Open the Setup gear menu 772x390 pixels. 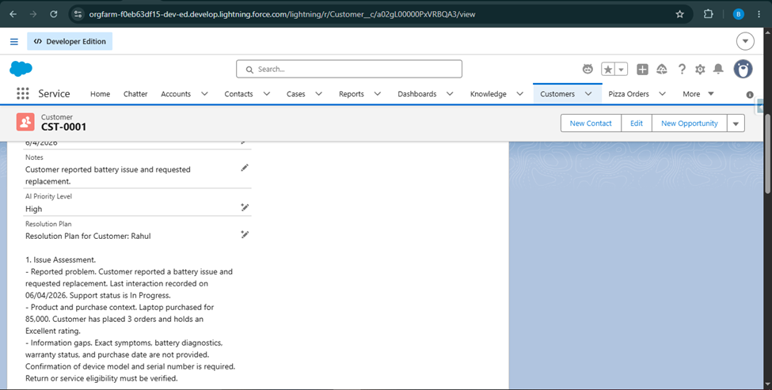700,70
